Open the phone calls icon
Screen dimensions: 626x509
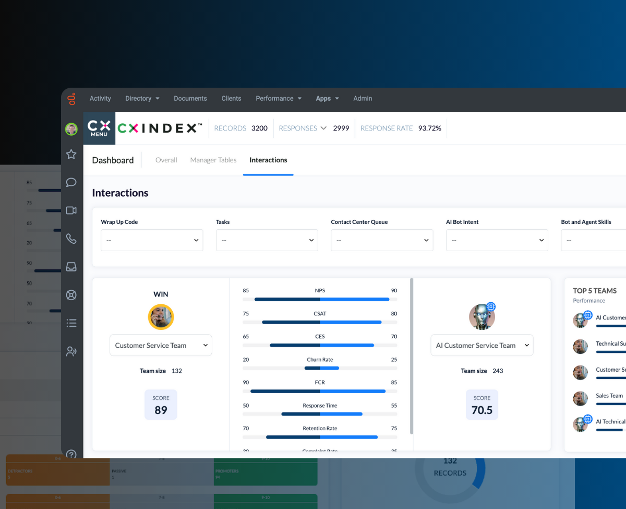pyautogui.click(x=71, y=239)
